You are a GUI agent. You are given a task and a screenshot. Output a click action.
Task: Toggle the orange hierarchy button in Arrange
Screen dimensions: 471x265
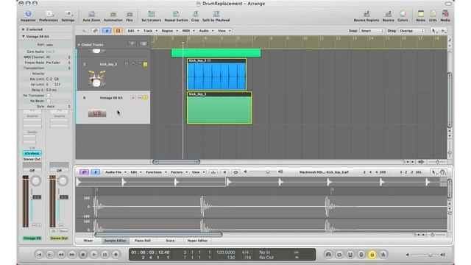[x=118, y=31]
